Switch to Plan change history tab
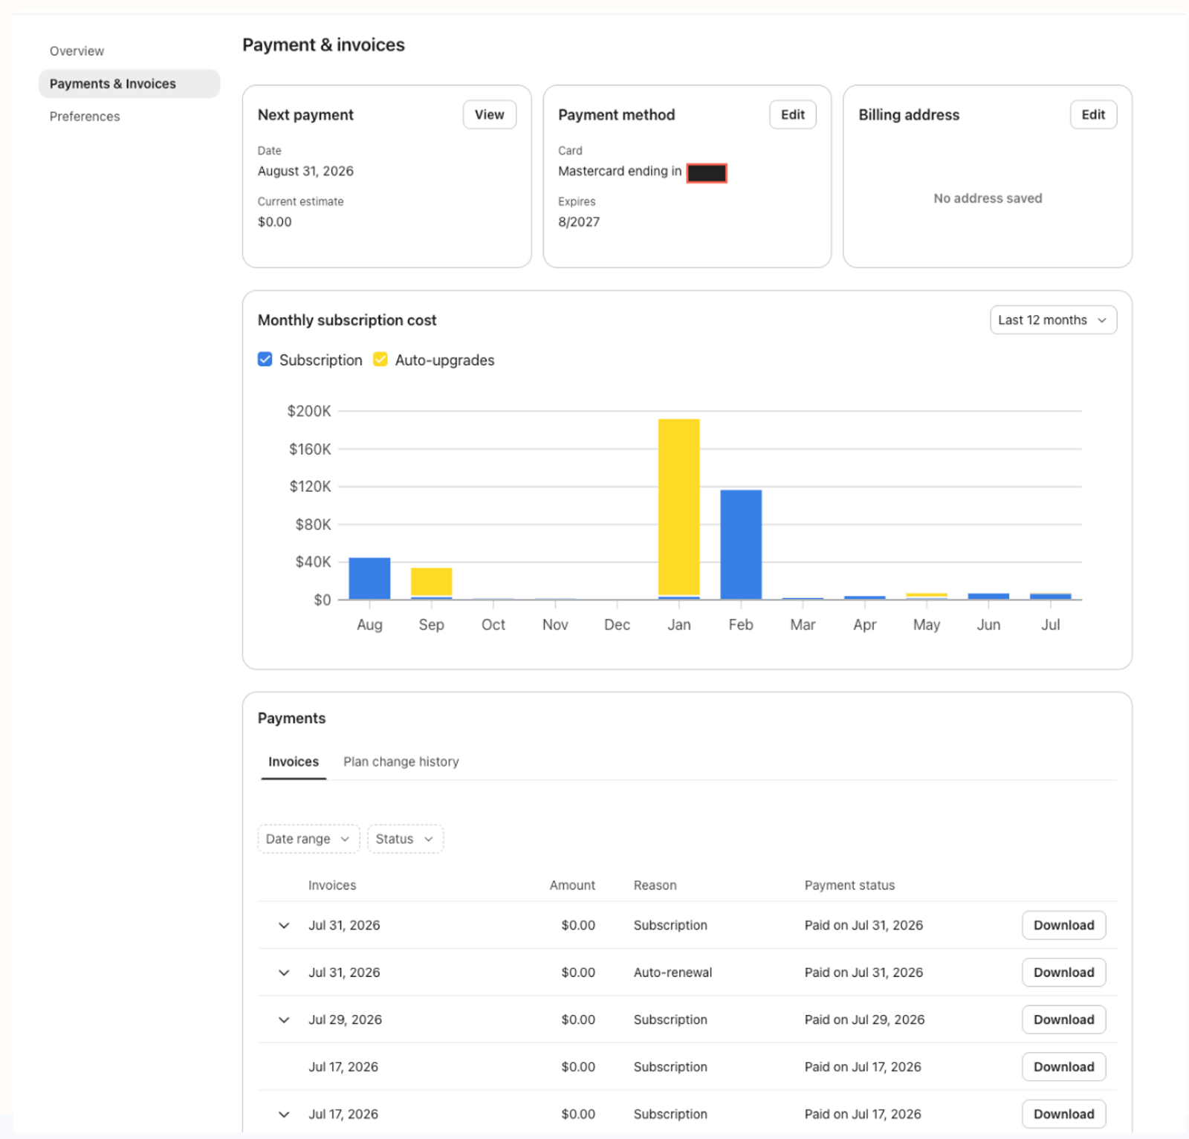Image resolution: width=1189 pixels, height=1139 pixels. (x=401, y=762)
